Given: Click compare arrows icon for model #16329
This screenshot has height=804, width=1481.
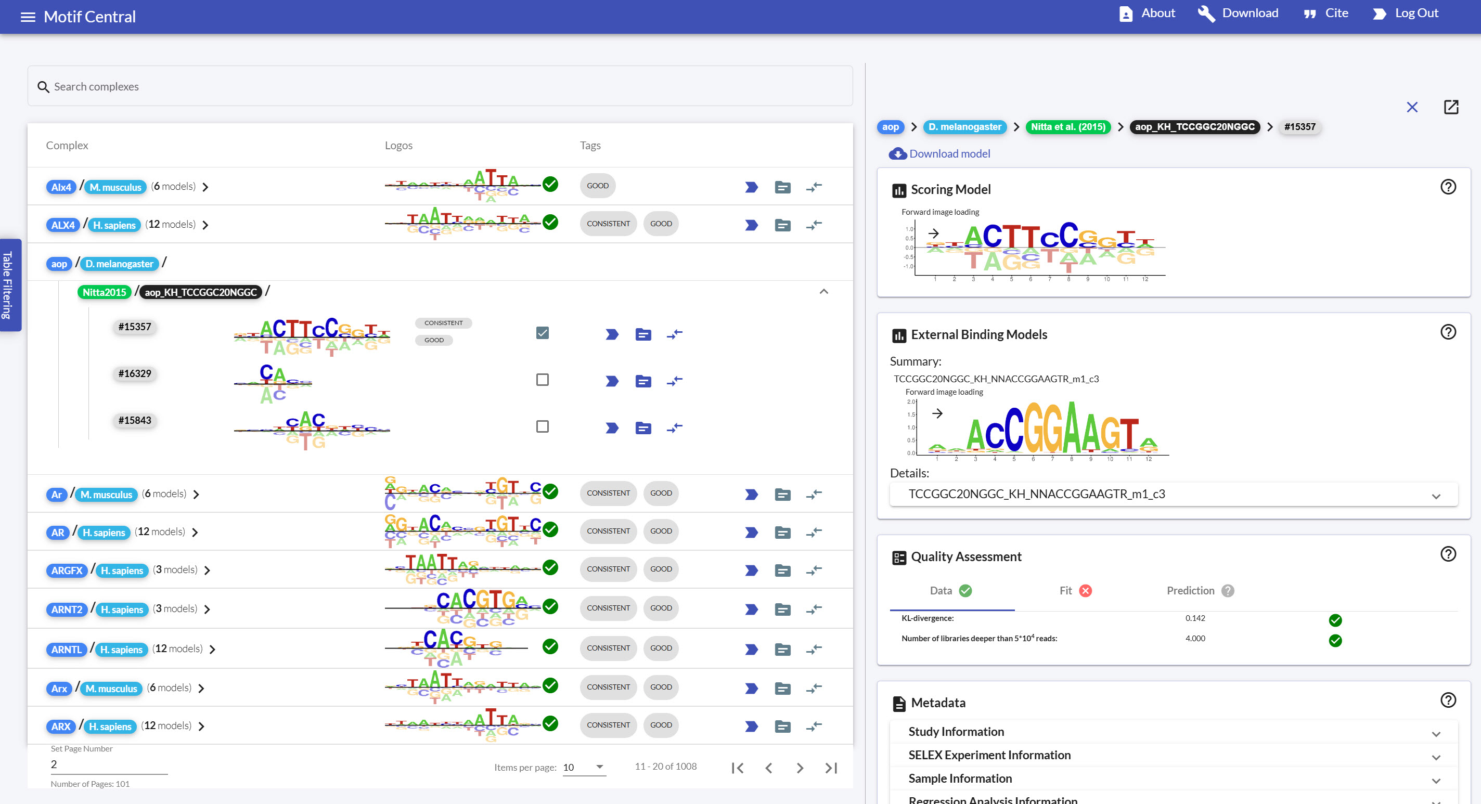Looking at the screenshot, I should (x=674, y=381).
